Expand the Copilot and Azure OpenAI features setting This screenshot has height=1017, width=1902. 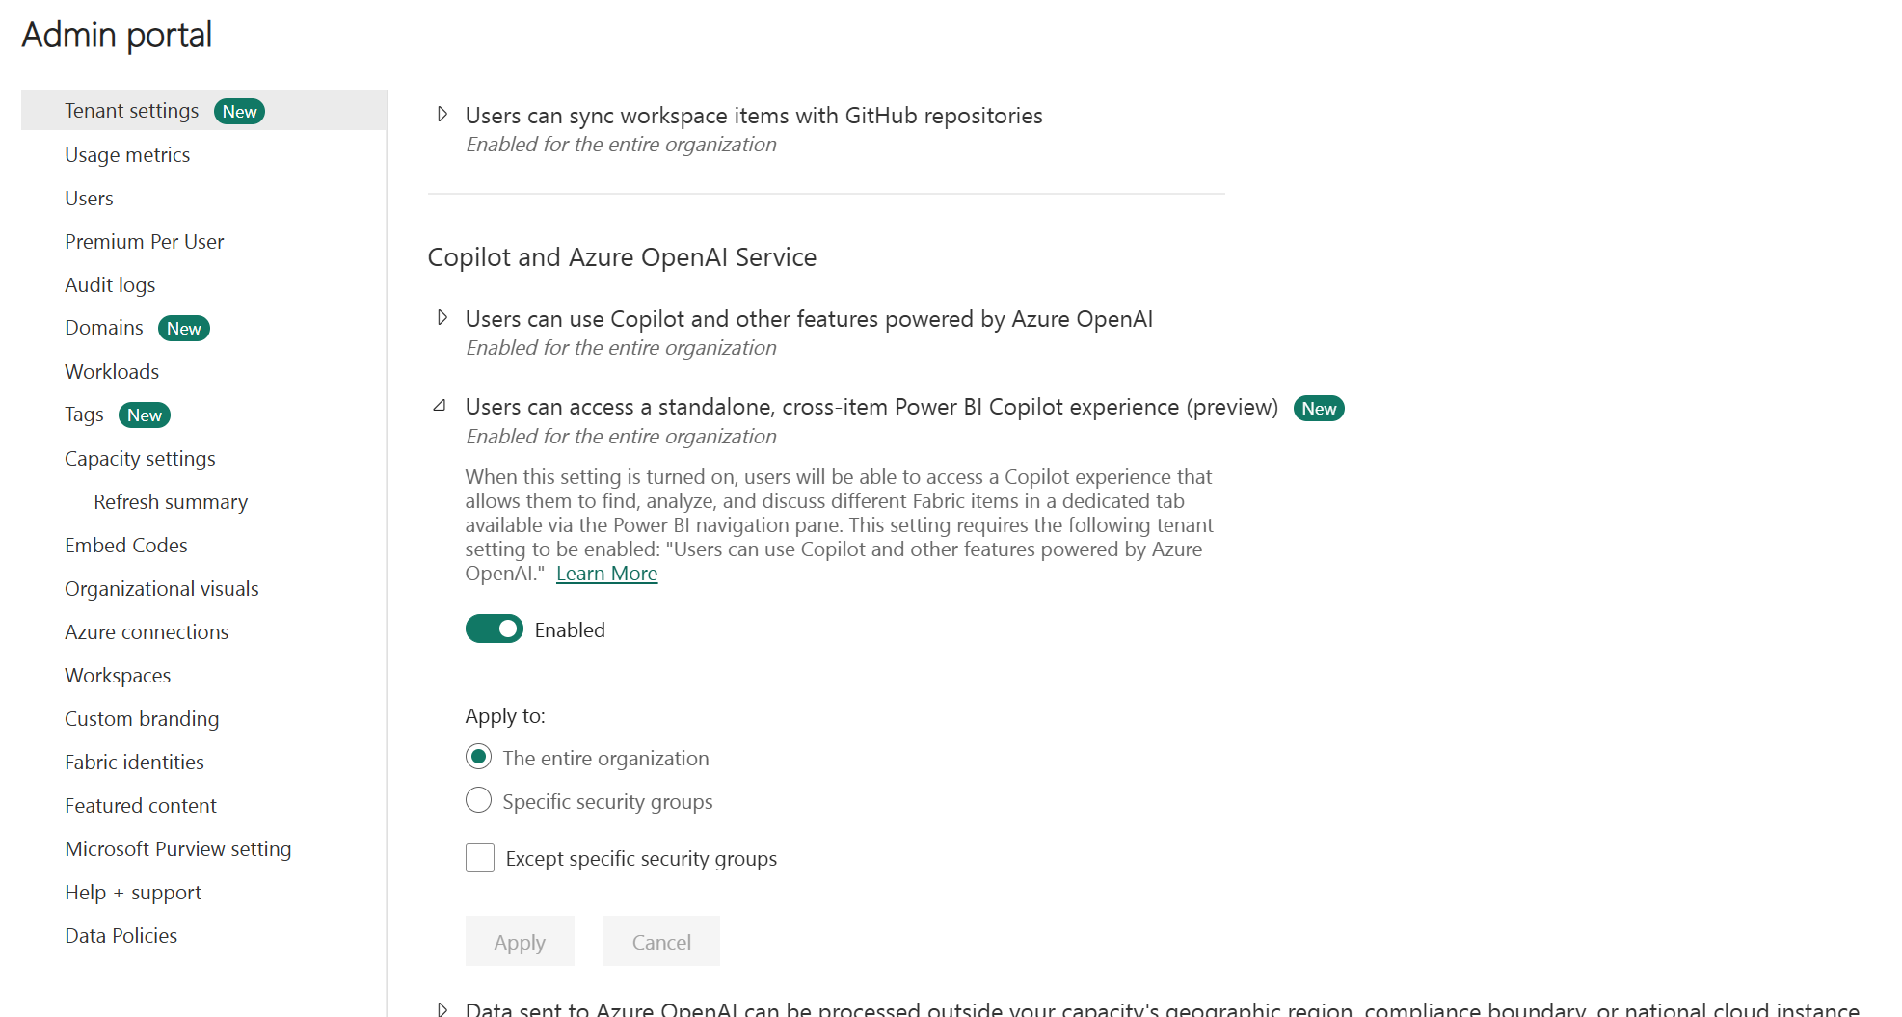point(442,318)
